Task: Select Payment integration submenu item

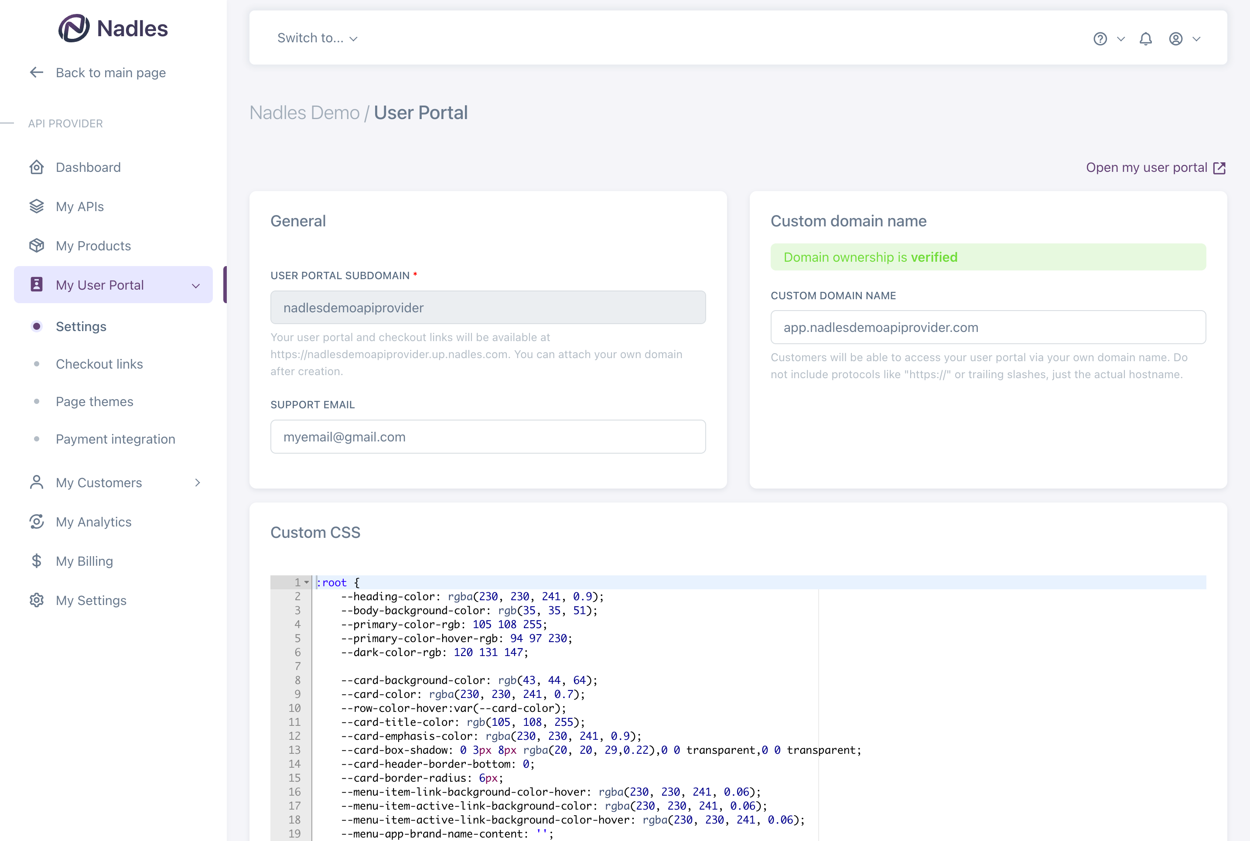Action: click(115, 439)
